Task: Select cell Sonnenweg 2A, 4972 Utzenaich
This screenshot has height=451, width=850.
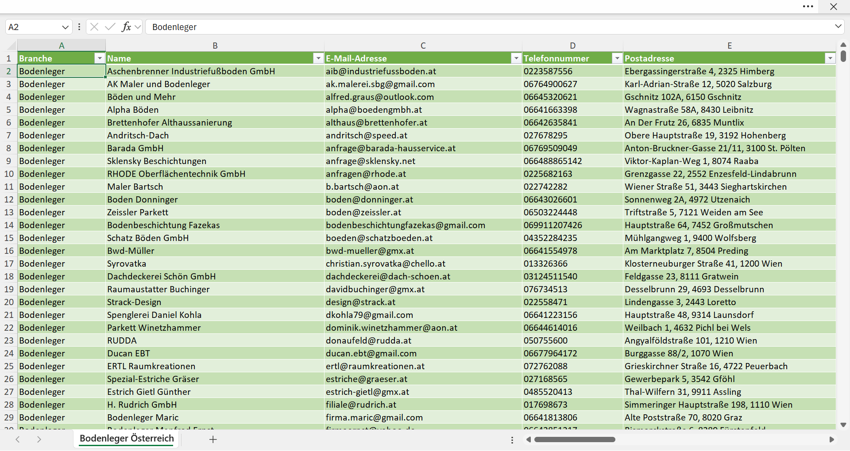Action: (729, 199)
